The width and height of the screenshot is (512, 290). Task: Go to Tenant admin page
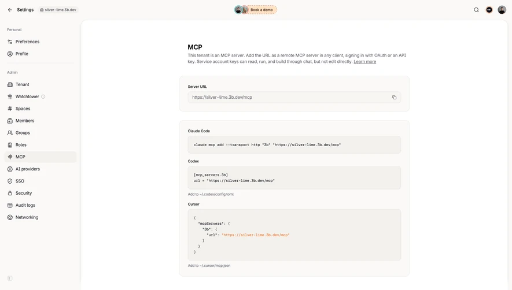(40, 84)
